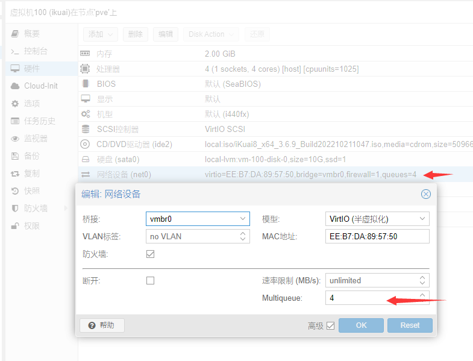Click the 选项 gear icon
The height and width of the screenshot is (361, 473).
15,104
